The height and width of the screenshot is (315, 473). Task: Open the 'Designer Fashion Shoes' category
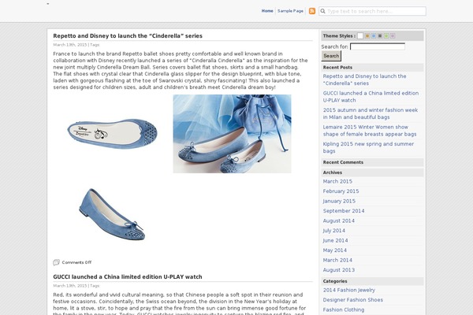[353, 300]
